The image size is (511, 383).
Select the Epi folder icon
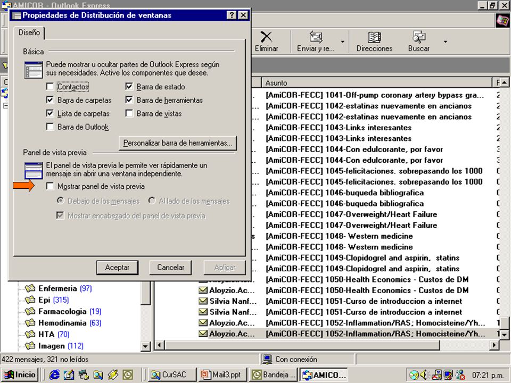(x=30, y=299)
